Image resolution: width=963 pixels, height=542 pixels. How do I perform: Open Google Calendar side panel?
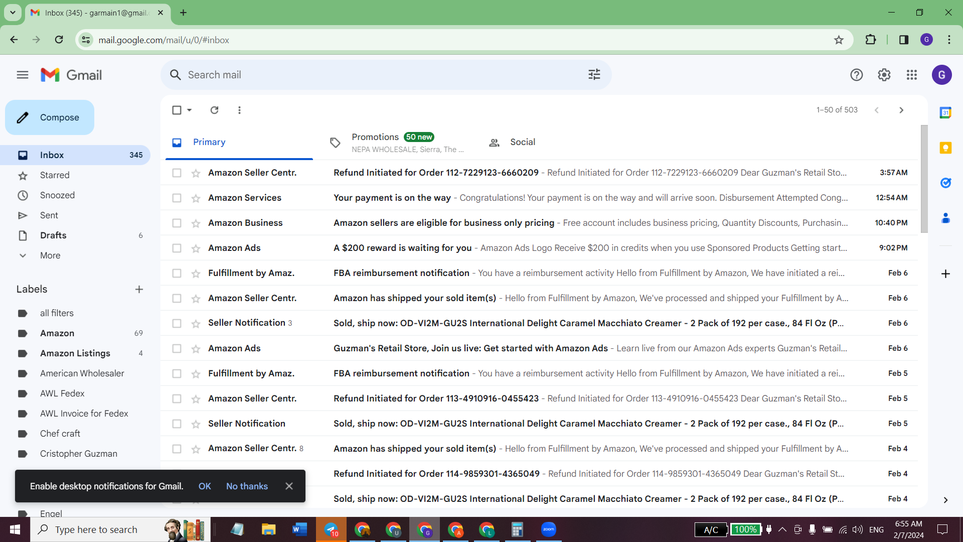(945, 112)
